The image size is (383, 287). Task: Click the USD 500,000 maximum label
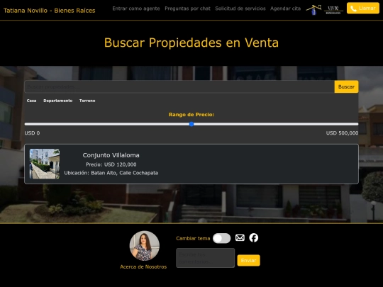pos(342,133)
